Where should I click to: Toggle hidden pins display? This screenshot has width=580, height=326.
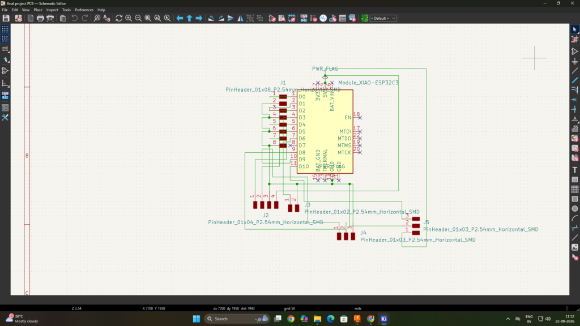coord(5,71)
